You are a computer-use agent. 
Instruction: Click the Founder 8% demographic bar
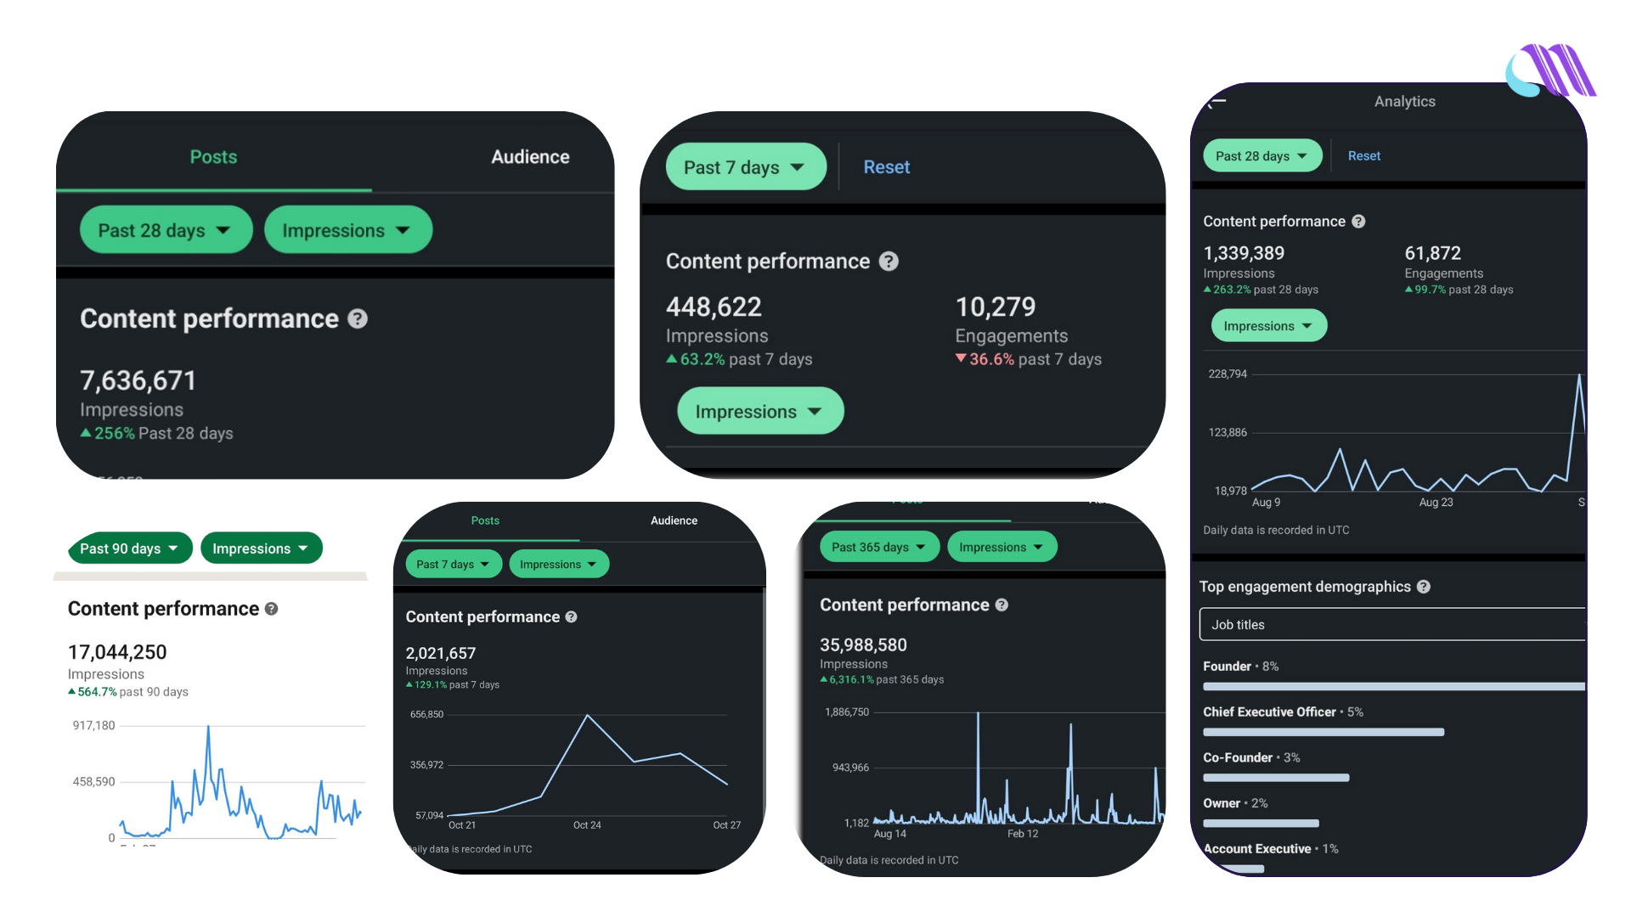(1393, 687)
